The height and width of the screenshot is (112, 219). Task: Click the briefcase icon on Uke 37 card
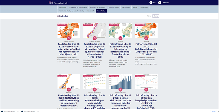pyautogui.click(x=94, y=38)
